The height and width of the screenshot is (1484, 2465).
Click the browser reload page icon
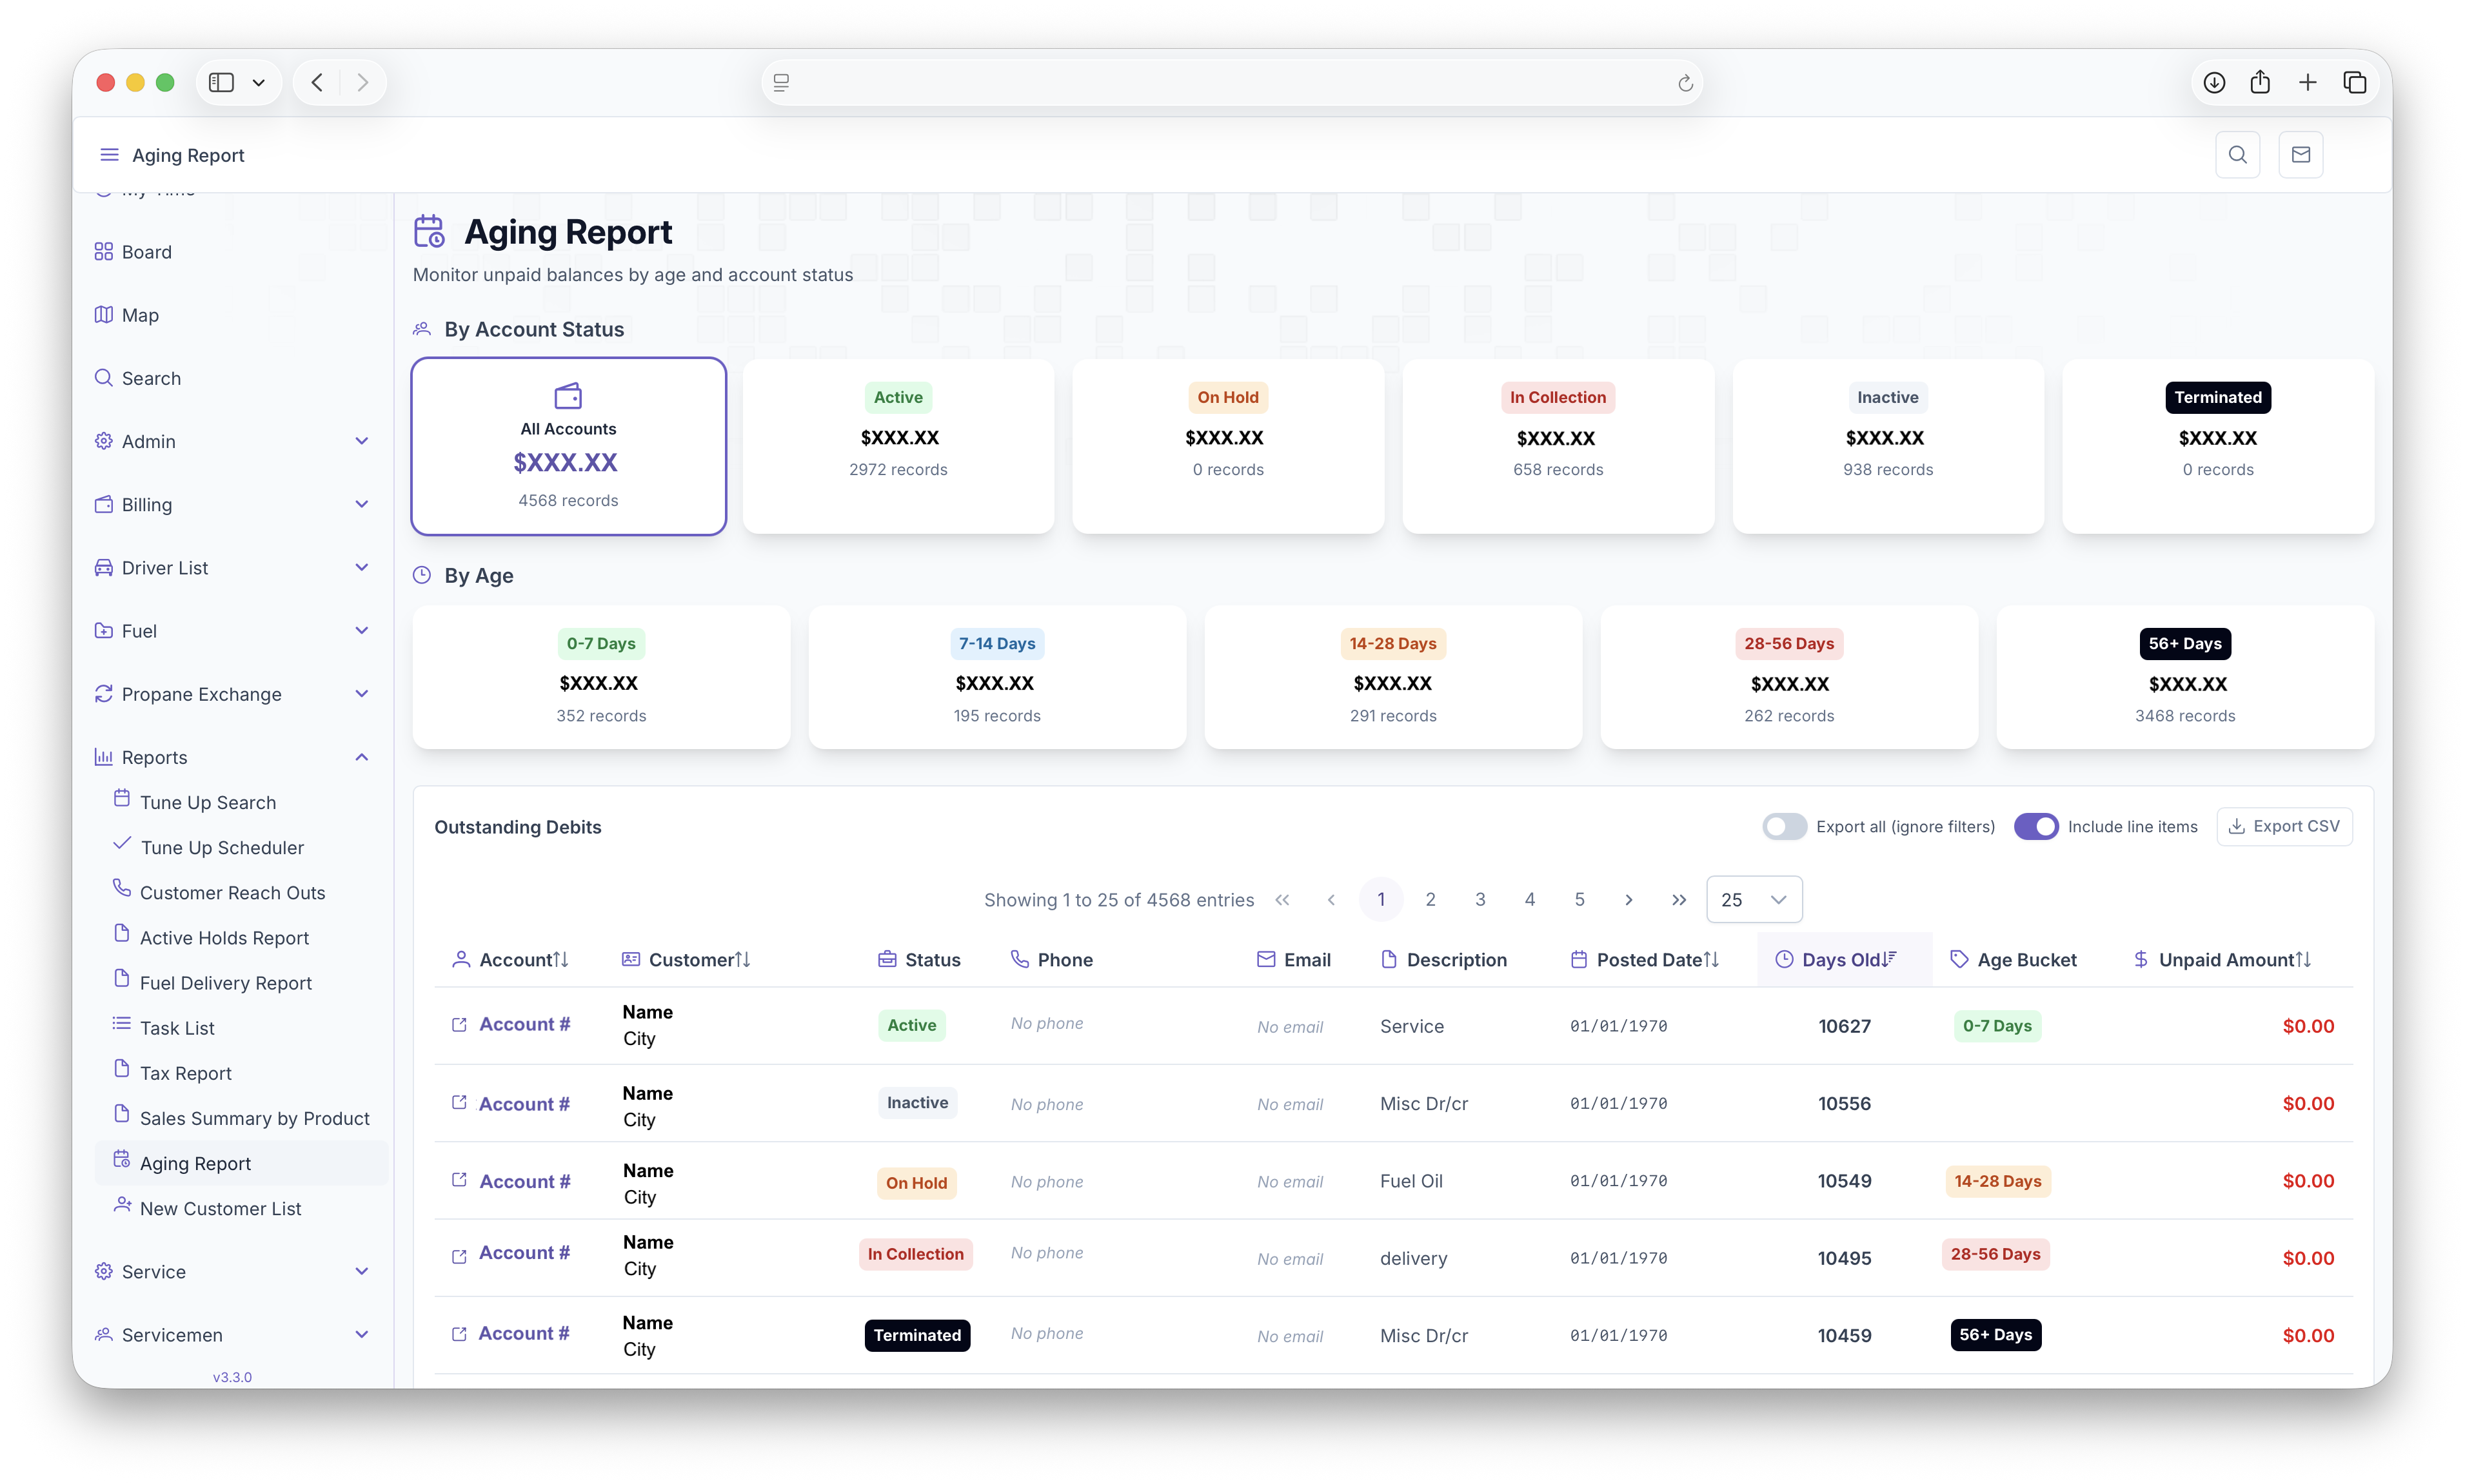point(1685,83)
